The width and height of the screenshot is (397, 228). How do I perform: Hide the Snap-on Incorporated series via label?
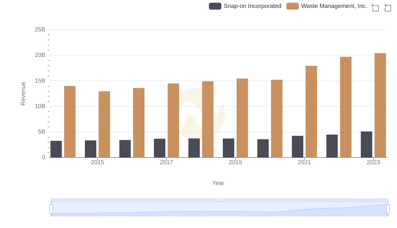pos(253,6)
